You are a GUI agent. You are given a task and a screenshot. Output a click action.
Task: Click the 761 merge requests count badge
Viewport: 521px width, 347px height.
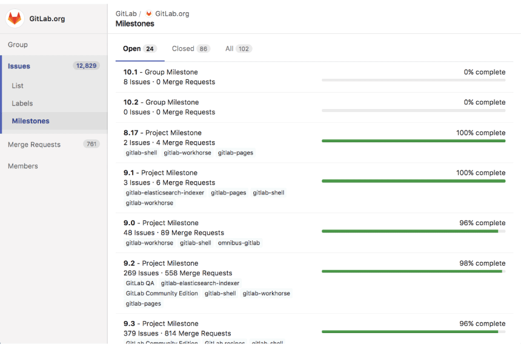91,144
